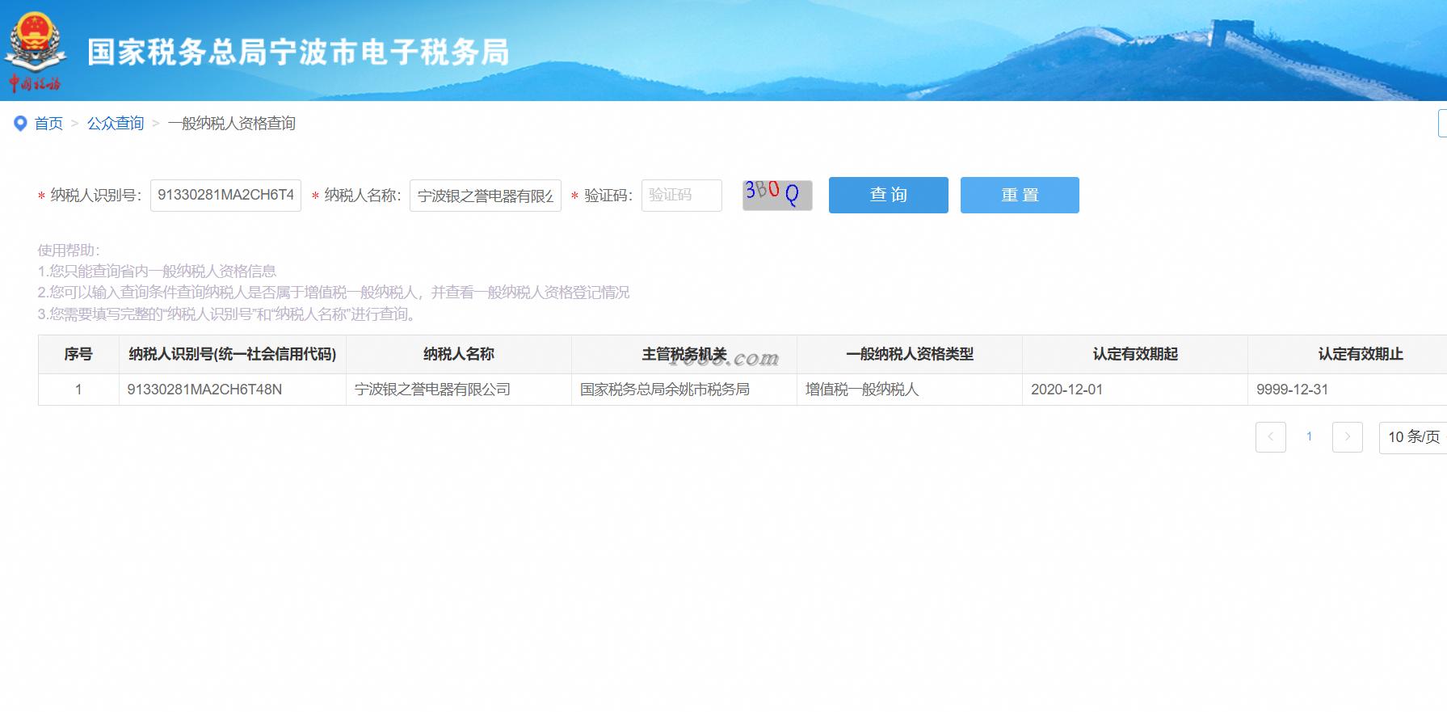Click row number 1 cell

point(78,390)
